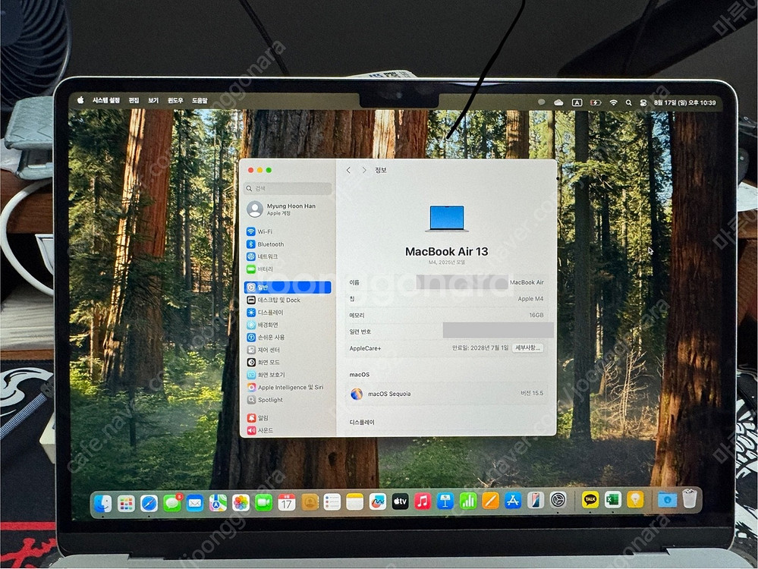
Task: Click the AppleCare+ 세부사항 button
Action: click(x=527, y=348)
